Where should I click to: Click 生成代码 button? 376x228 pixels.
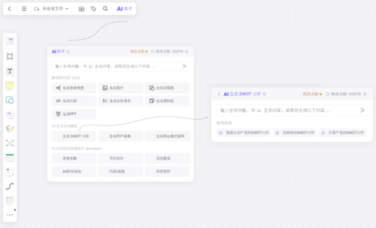click(74, 101)
